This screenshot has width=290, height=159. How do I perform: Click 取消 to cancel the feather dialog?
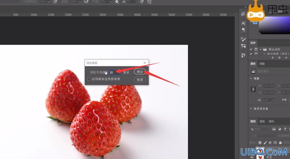coord(140,79)
